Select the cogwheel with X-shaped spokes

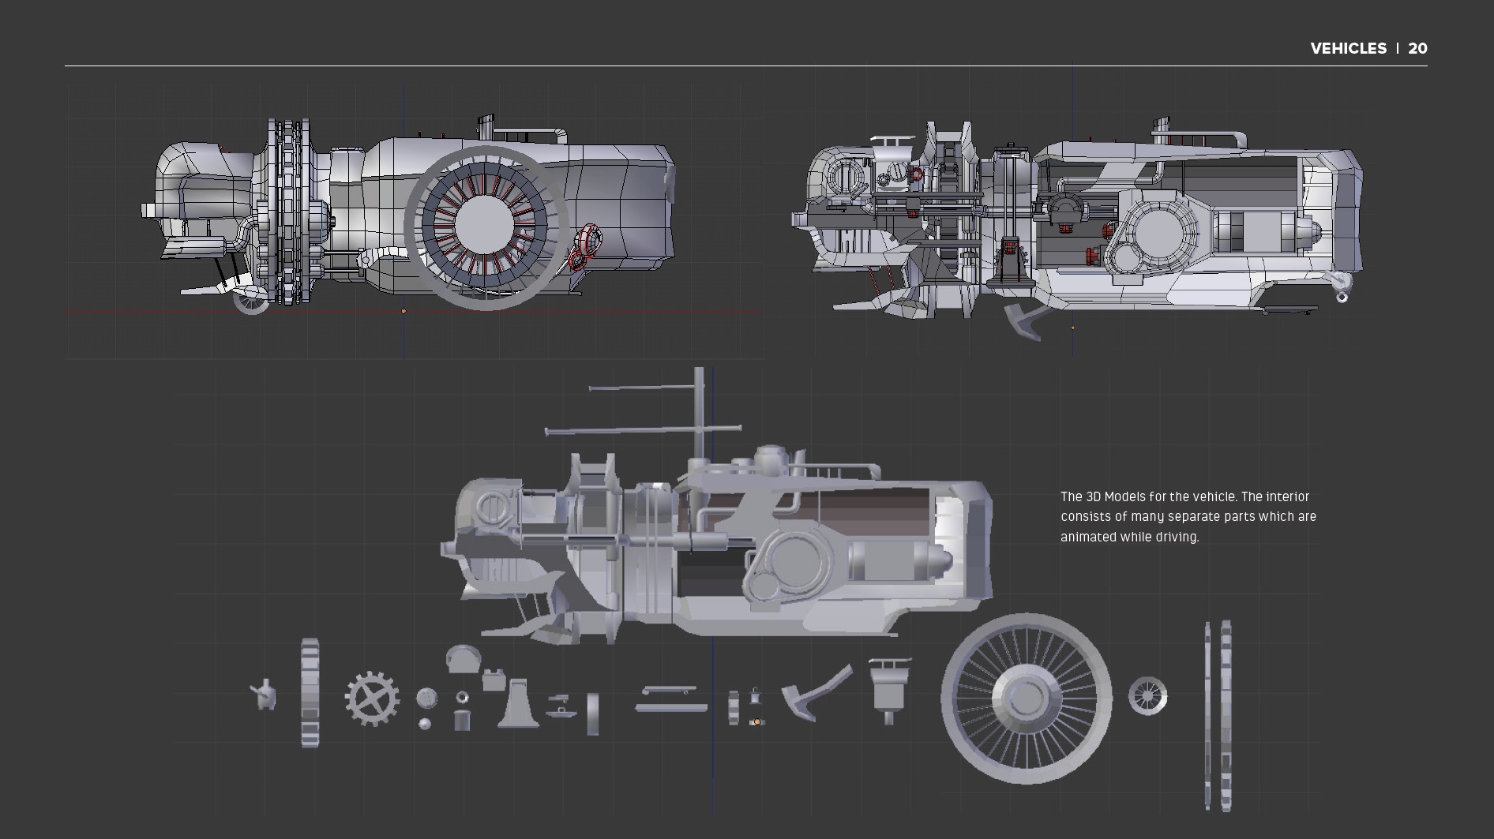[371, 699]
